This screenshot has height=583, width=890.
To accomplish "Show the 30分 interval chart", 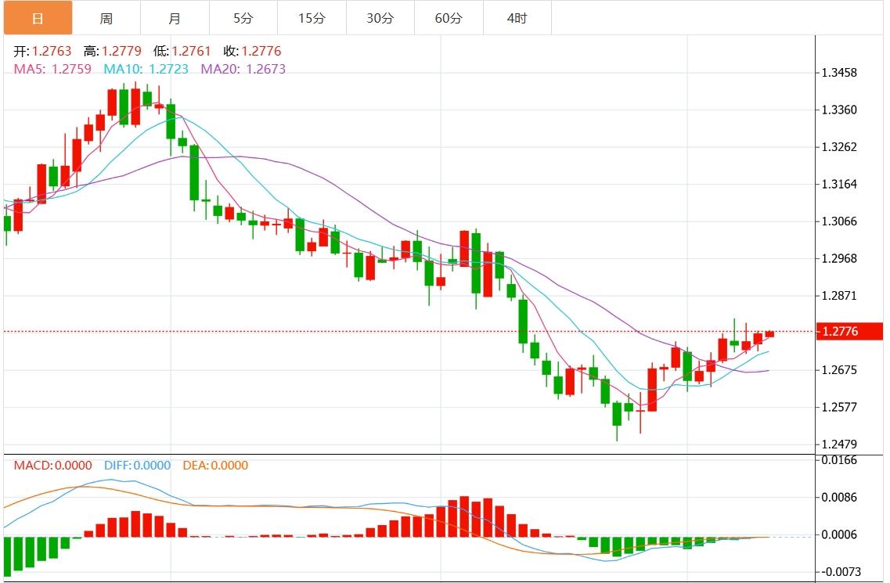I will (x=380, y=18).
